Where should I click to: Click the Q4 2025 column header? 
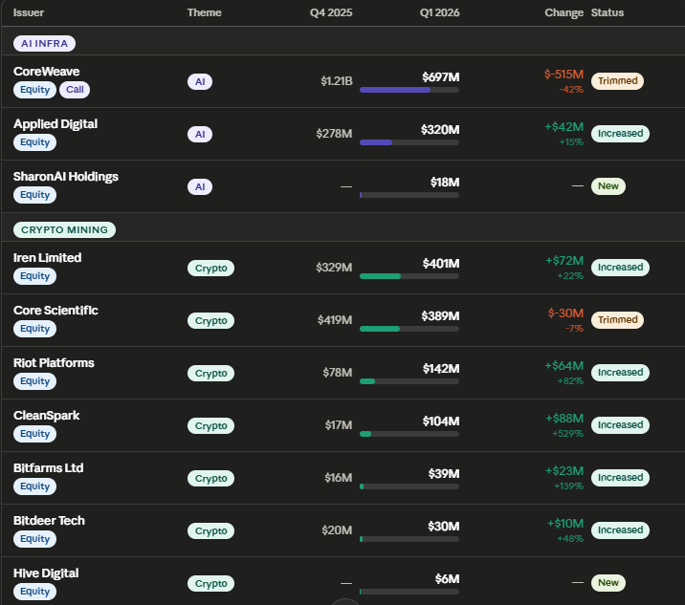[331, 12]
